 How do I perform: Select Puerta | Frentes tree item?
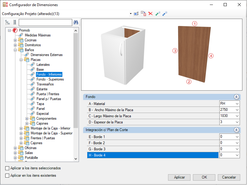pos(48,94)
